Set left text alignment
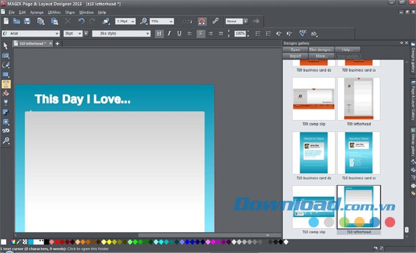 pyautogui.click(x=189, y=33)
